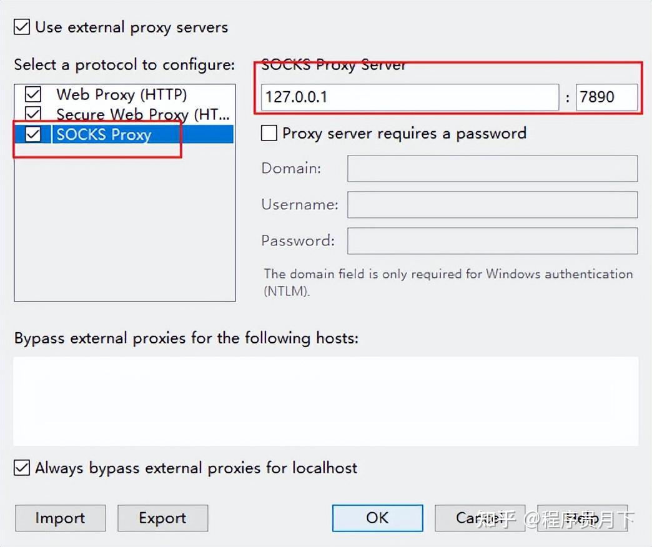Toggle Always bypass external proxies for localhost
The height and width of the screenshot is (547, 652).
tap(22, 468)
